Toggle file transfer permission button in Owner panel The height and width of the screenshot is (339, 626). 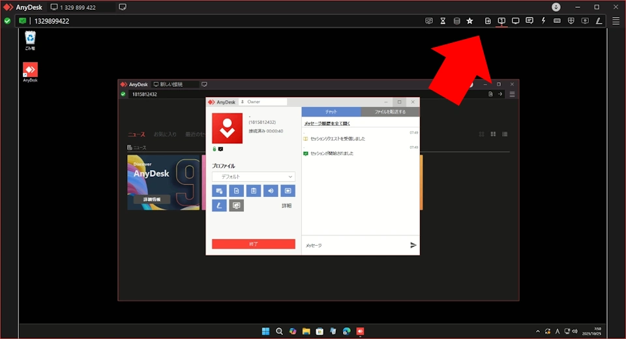[x=236, y=191]
